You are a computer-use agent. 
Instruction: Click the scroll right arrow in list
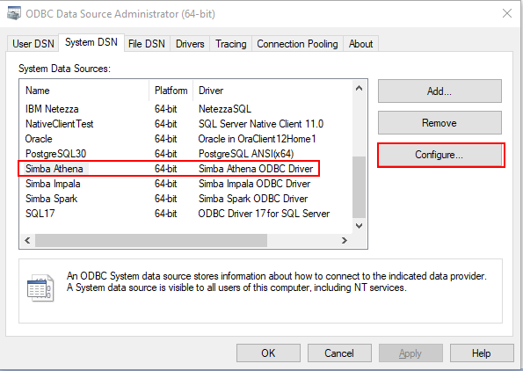[345, 241]
